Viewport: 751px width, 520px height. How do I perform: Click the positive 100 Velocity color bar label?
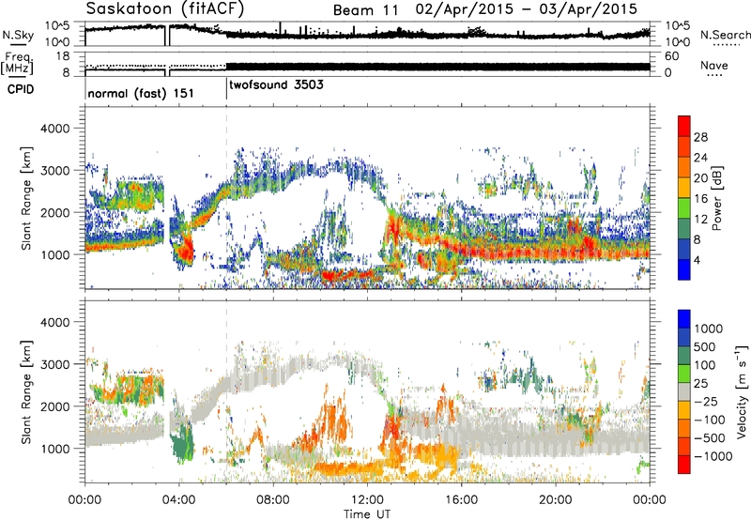(x=706, y=365)
